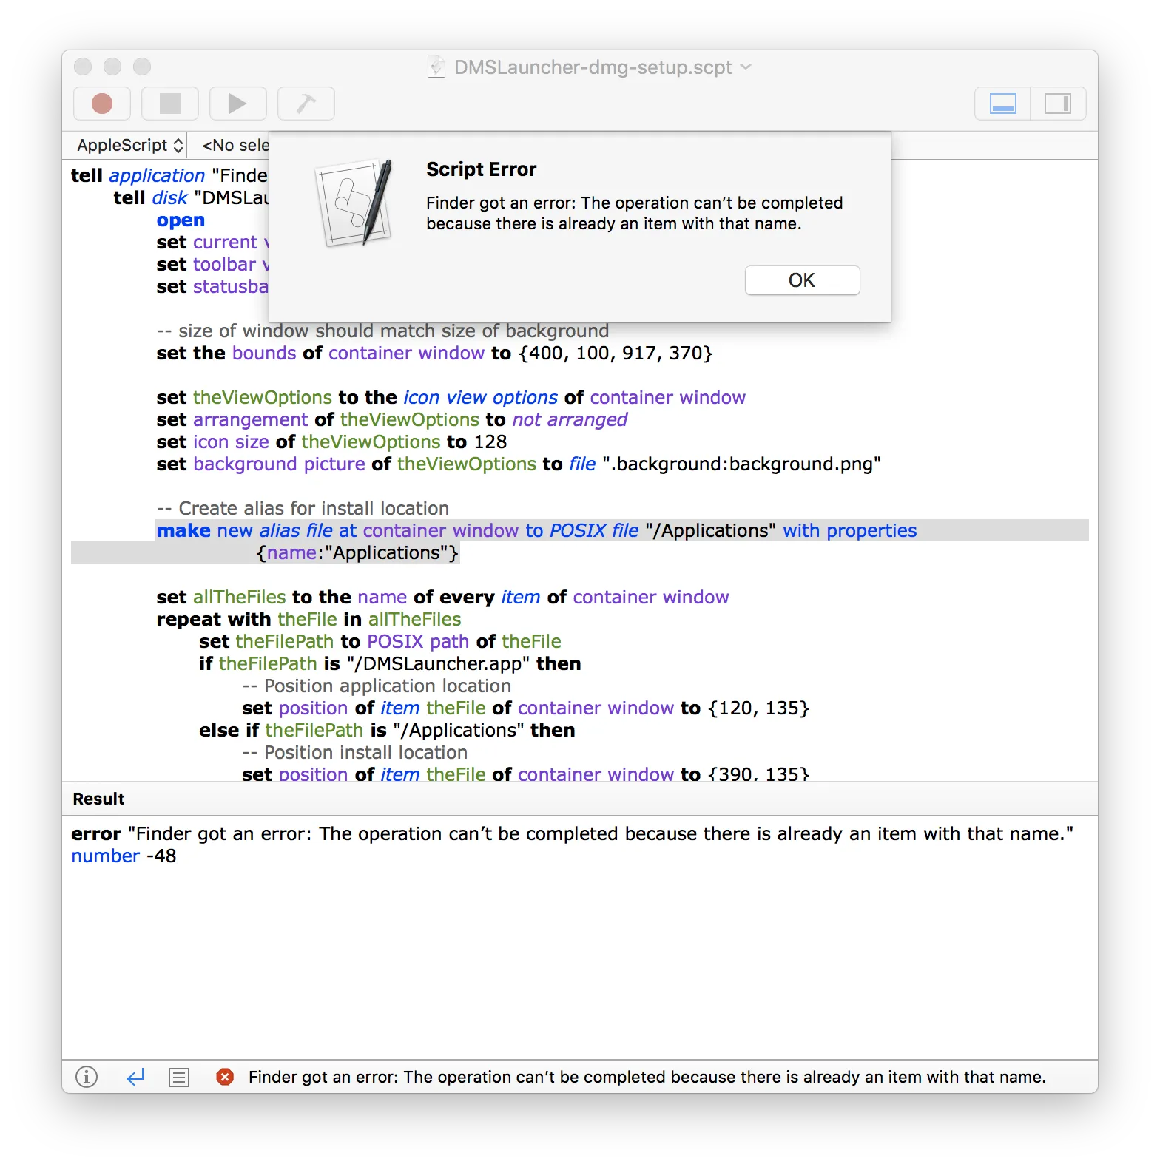Click the 'set arrangement of theViewOptions' line
The width and height of the screenshot is (1160, 1167).
point(392,419)
